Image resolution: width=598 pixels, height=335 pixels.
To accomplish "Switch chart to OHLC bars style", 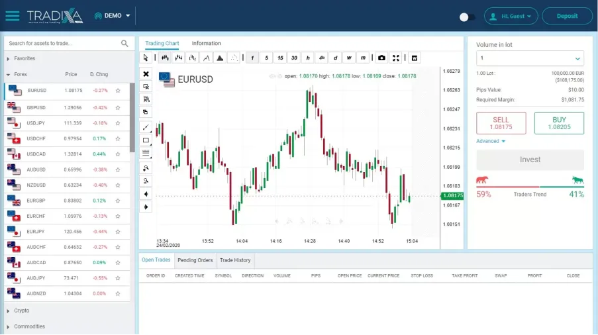I will tap(179, 58).
